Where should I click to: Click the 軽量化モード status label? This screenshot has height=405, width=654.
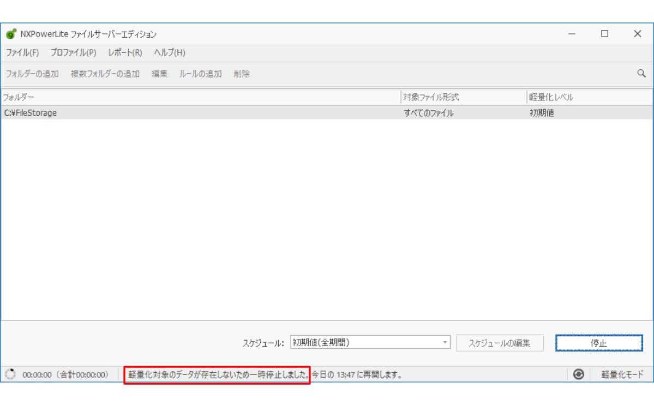pos(622,374)
